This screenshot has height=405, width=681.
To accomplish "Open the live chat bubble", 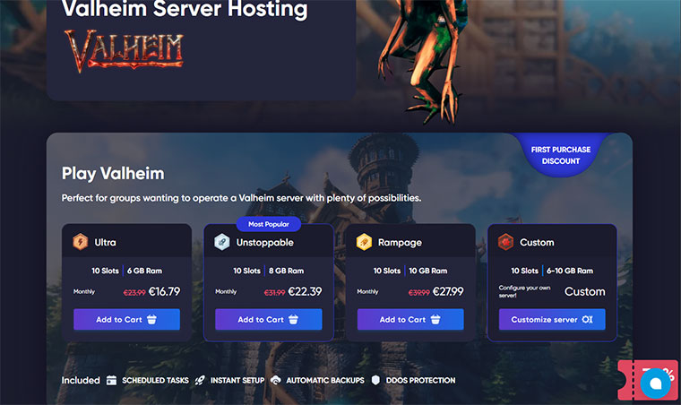I will 655,383.
